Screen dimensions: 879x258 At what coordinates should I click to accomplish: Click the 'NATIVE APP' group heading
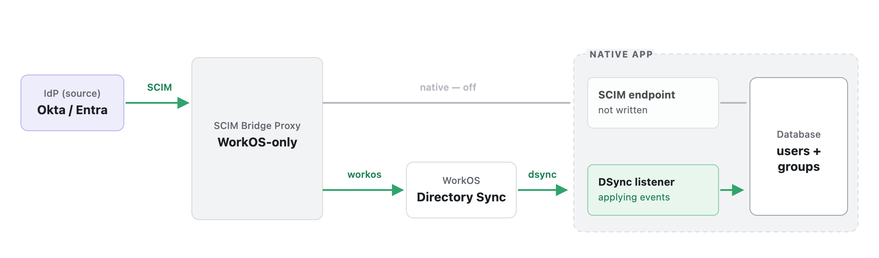[x=621, y=54]
